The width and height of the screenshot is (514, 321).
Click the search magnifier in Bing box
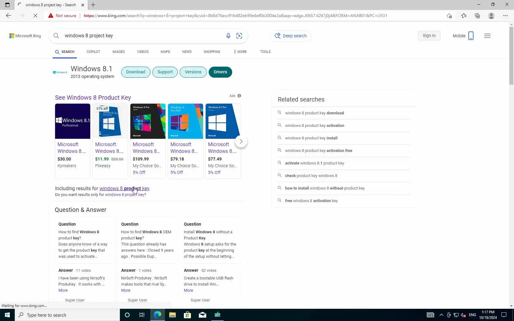coord(56,36)
